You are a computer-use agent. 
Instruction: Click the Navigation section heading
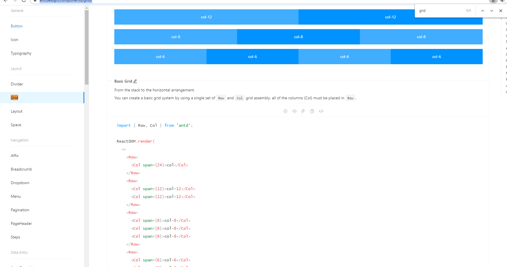(x=20, y=140)
